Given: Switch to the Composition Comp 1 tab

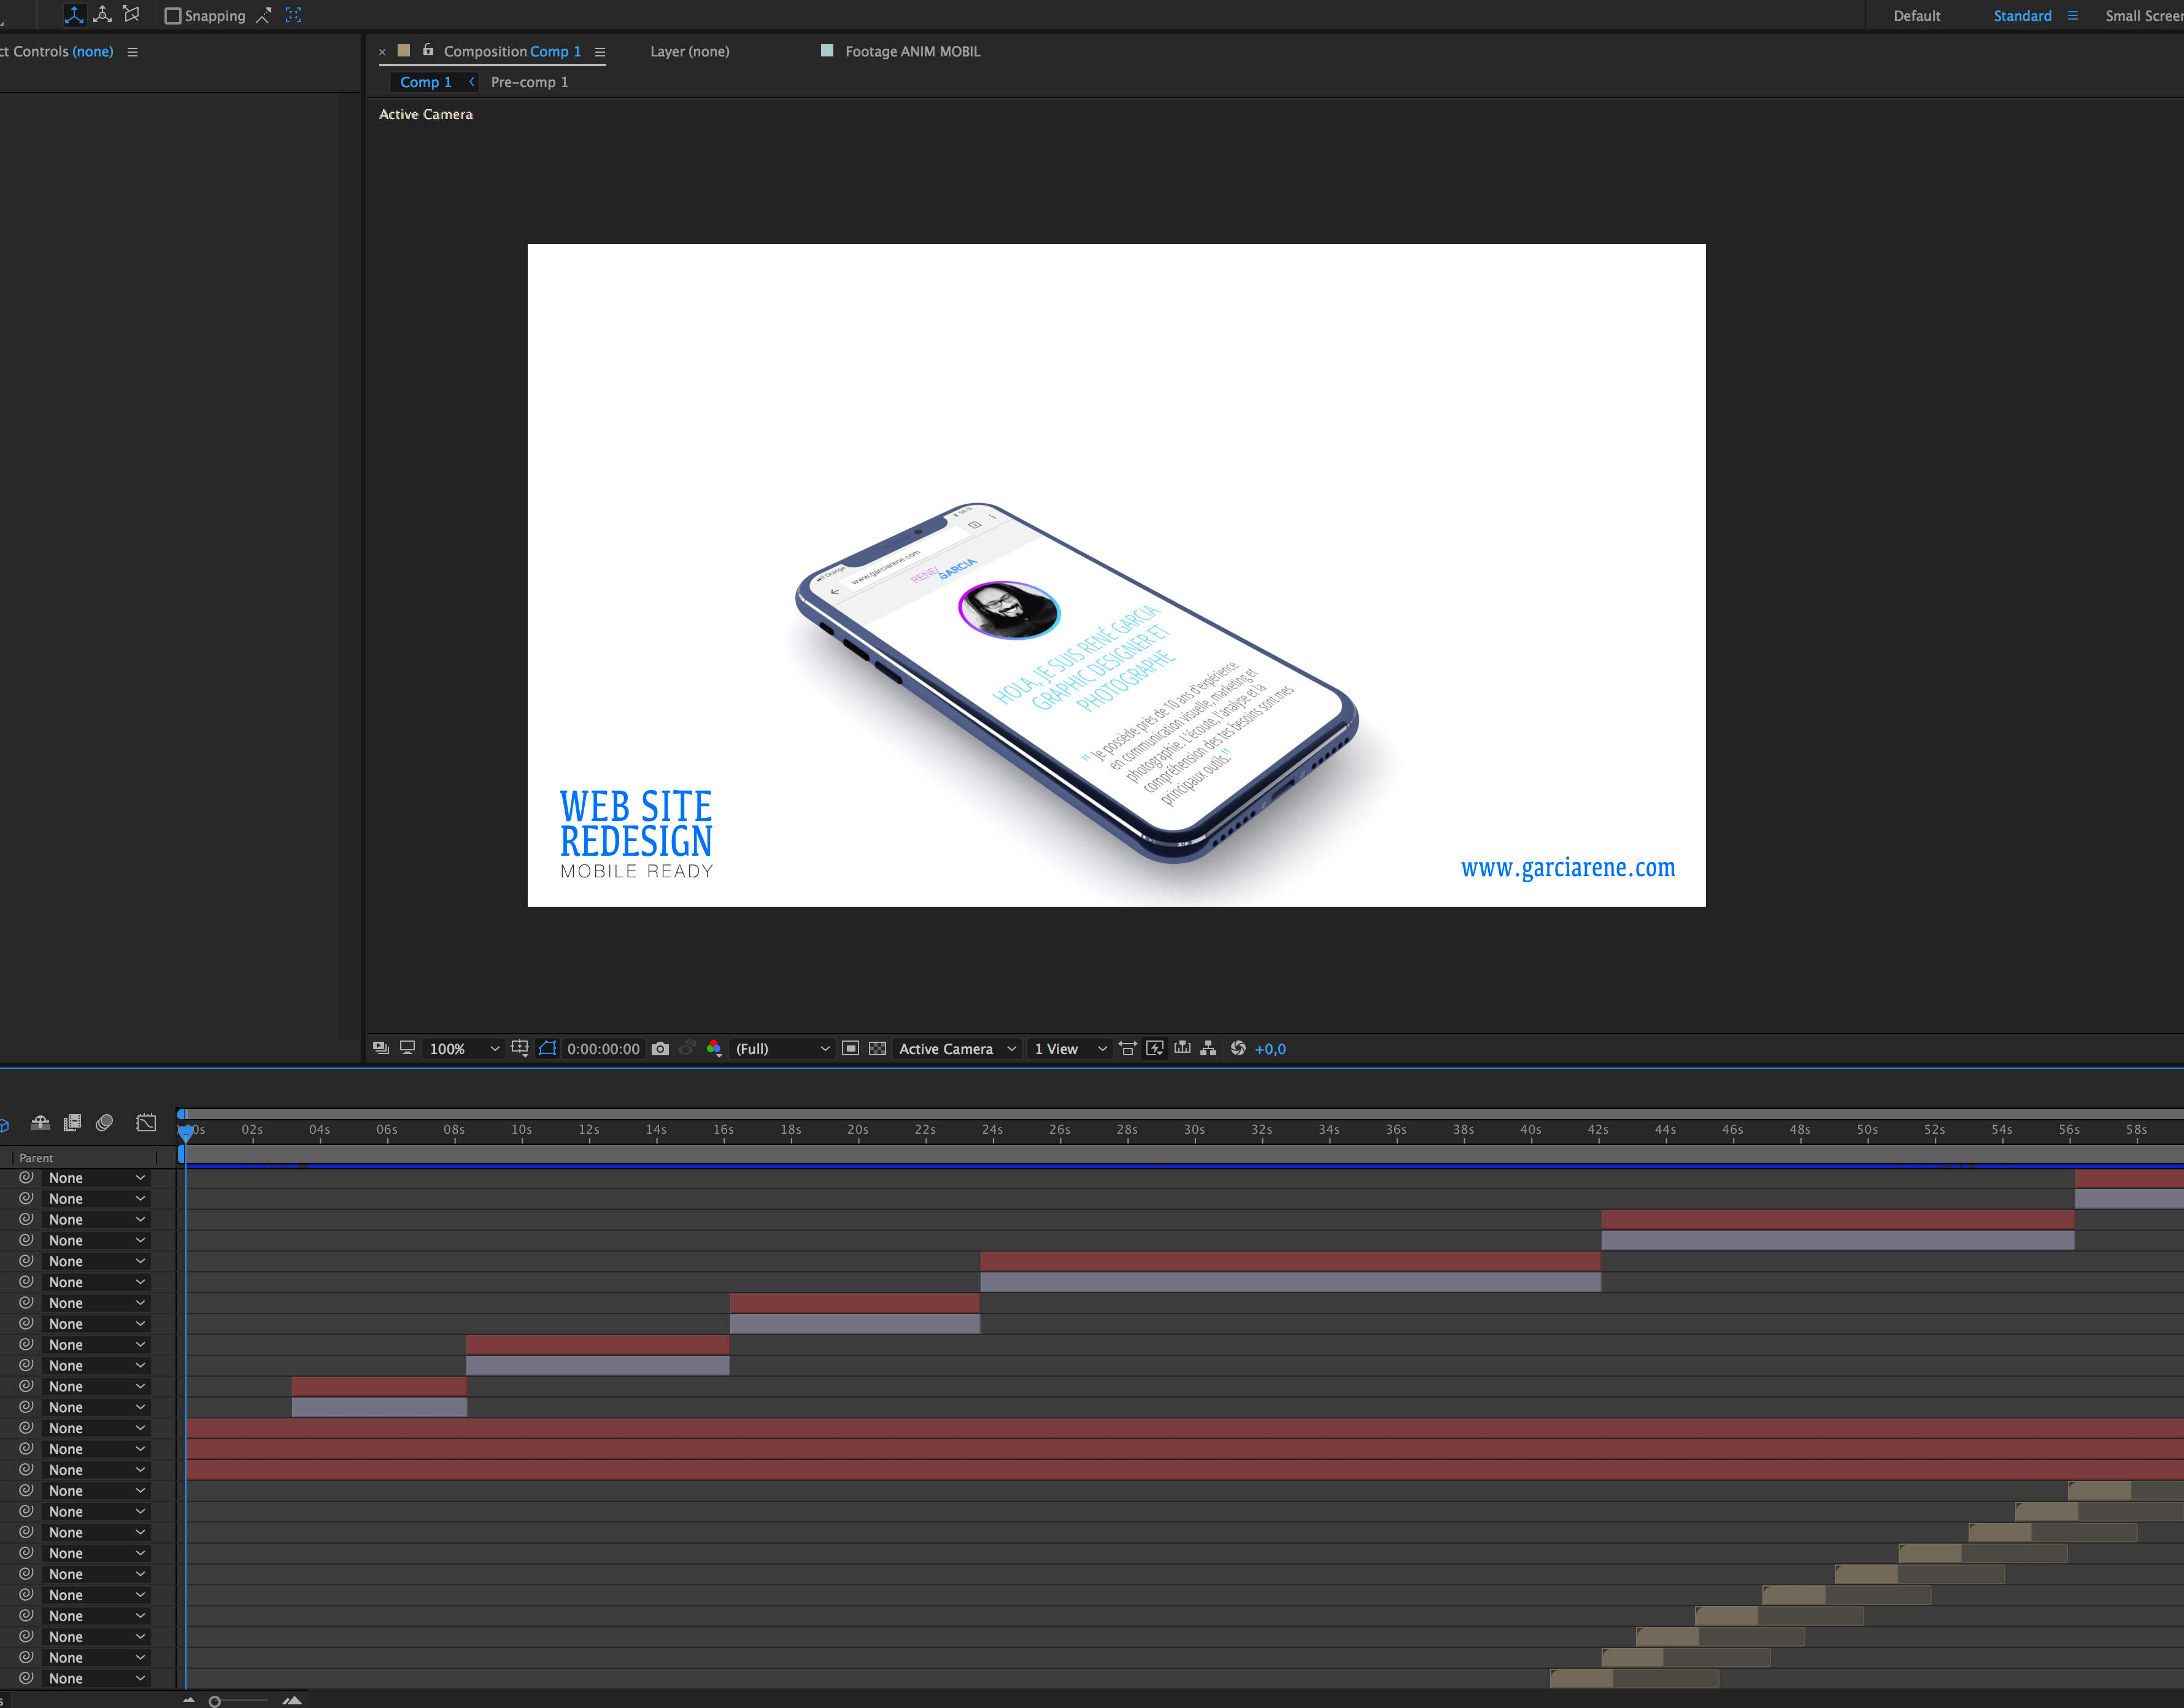Looking at the screenshot, I should (512, 52).
